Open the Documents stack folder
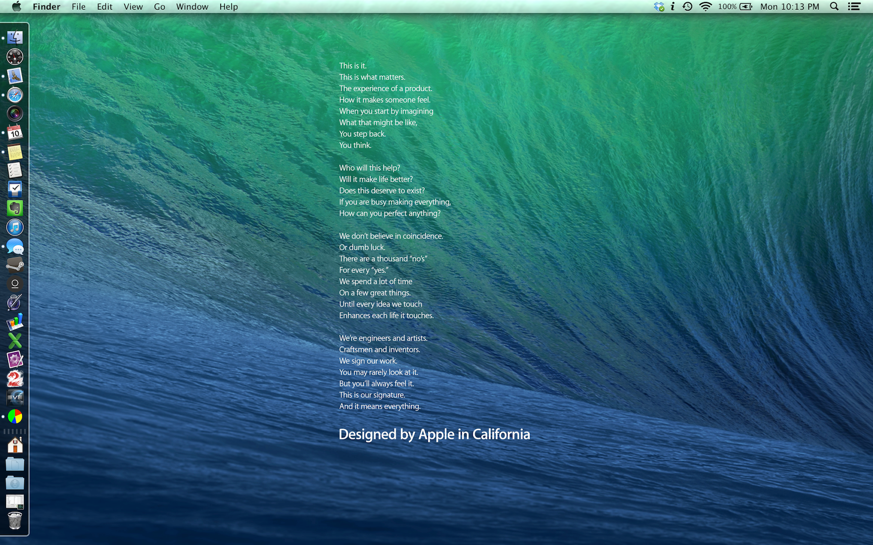This screenshot has width=873, height=545. 15,464
